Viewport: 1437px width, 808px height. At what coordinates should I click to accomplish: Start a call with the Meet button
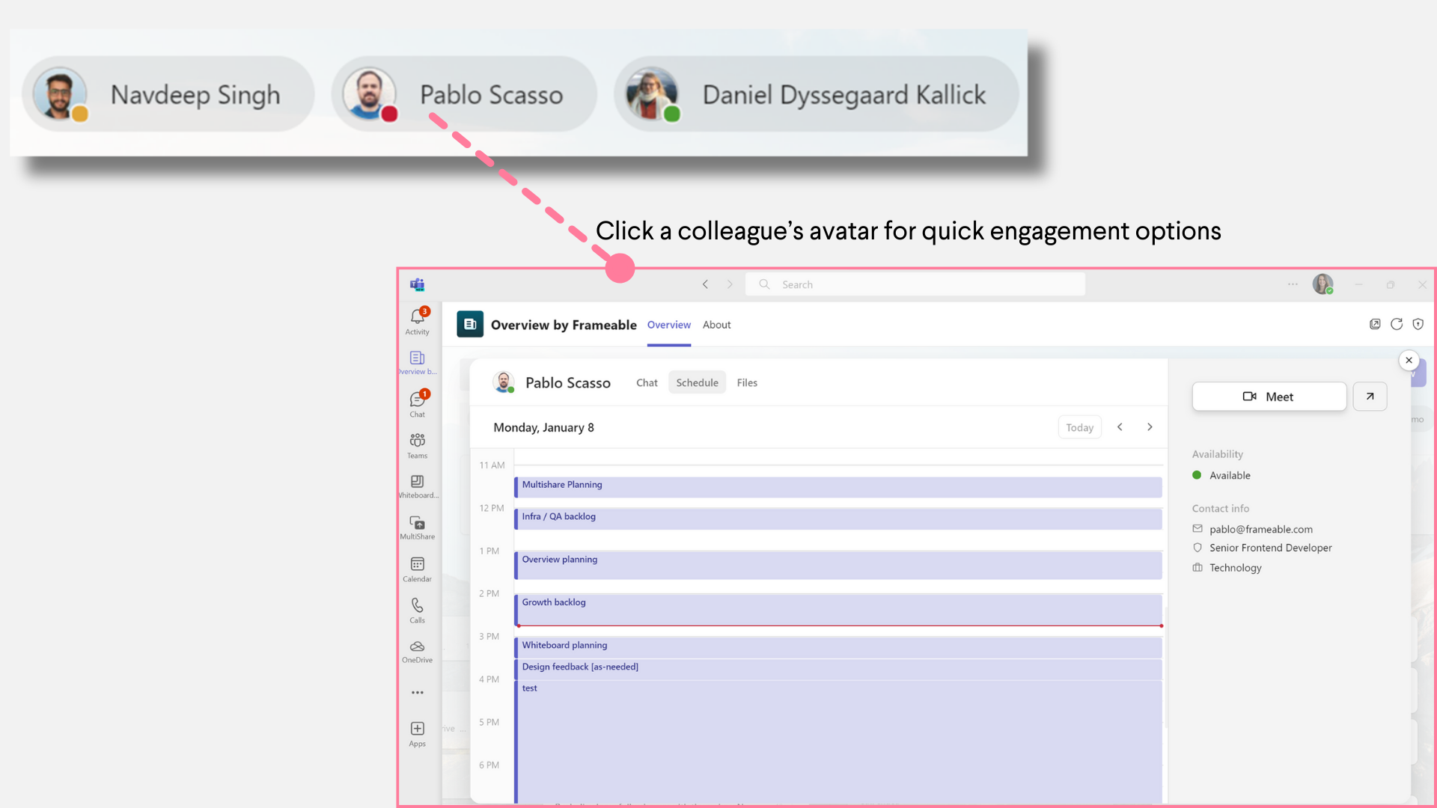click(1269, 397)
